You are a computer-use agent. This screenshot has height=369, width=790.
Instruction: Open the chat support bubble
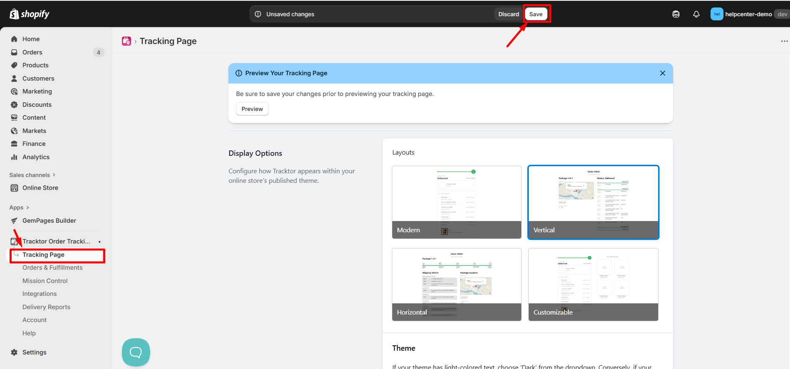[x=136, y=352]
